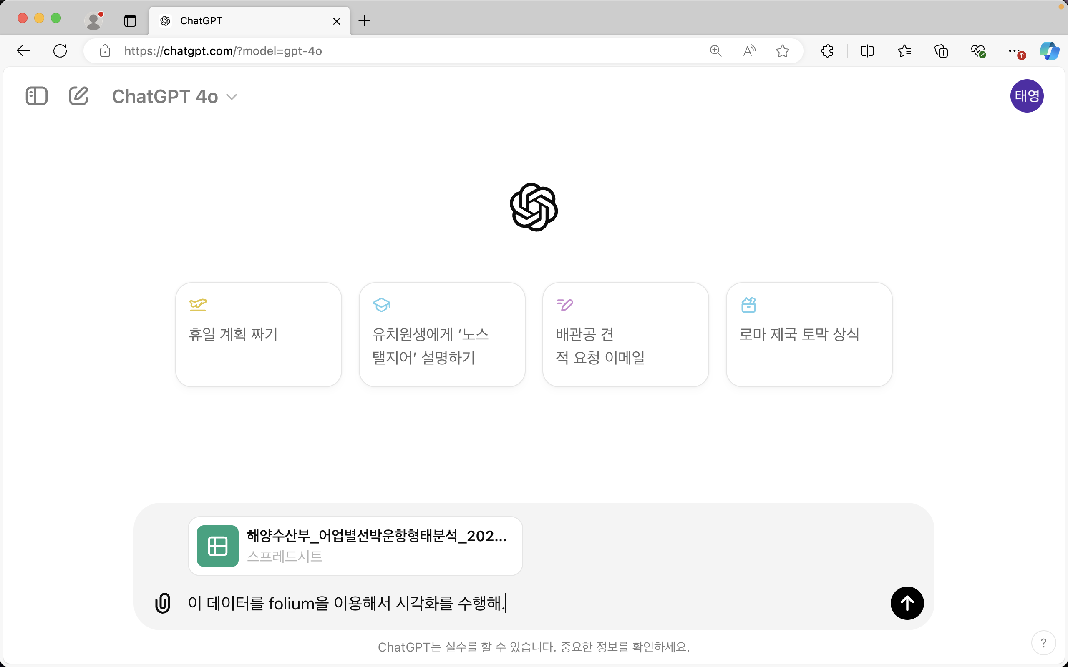Click the airplane icon on holiday card

tap(198, 305)
